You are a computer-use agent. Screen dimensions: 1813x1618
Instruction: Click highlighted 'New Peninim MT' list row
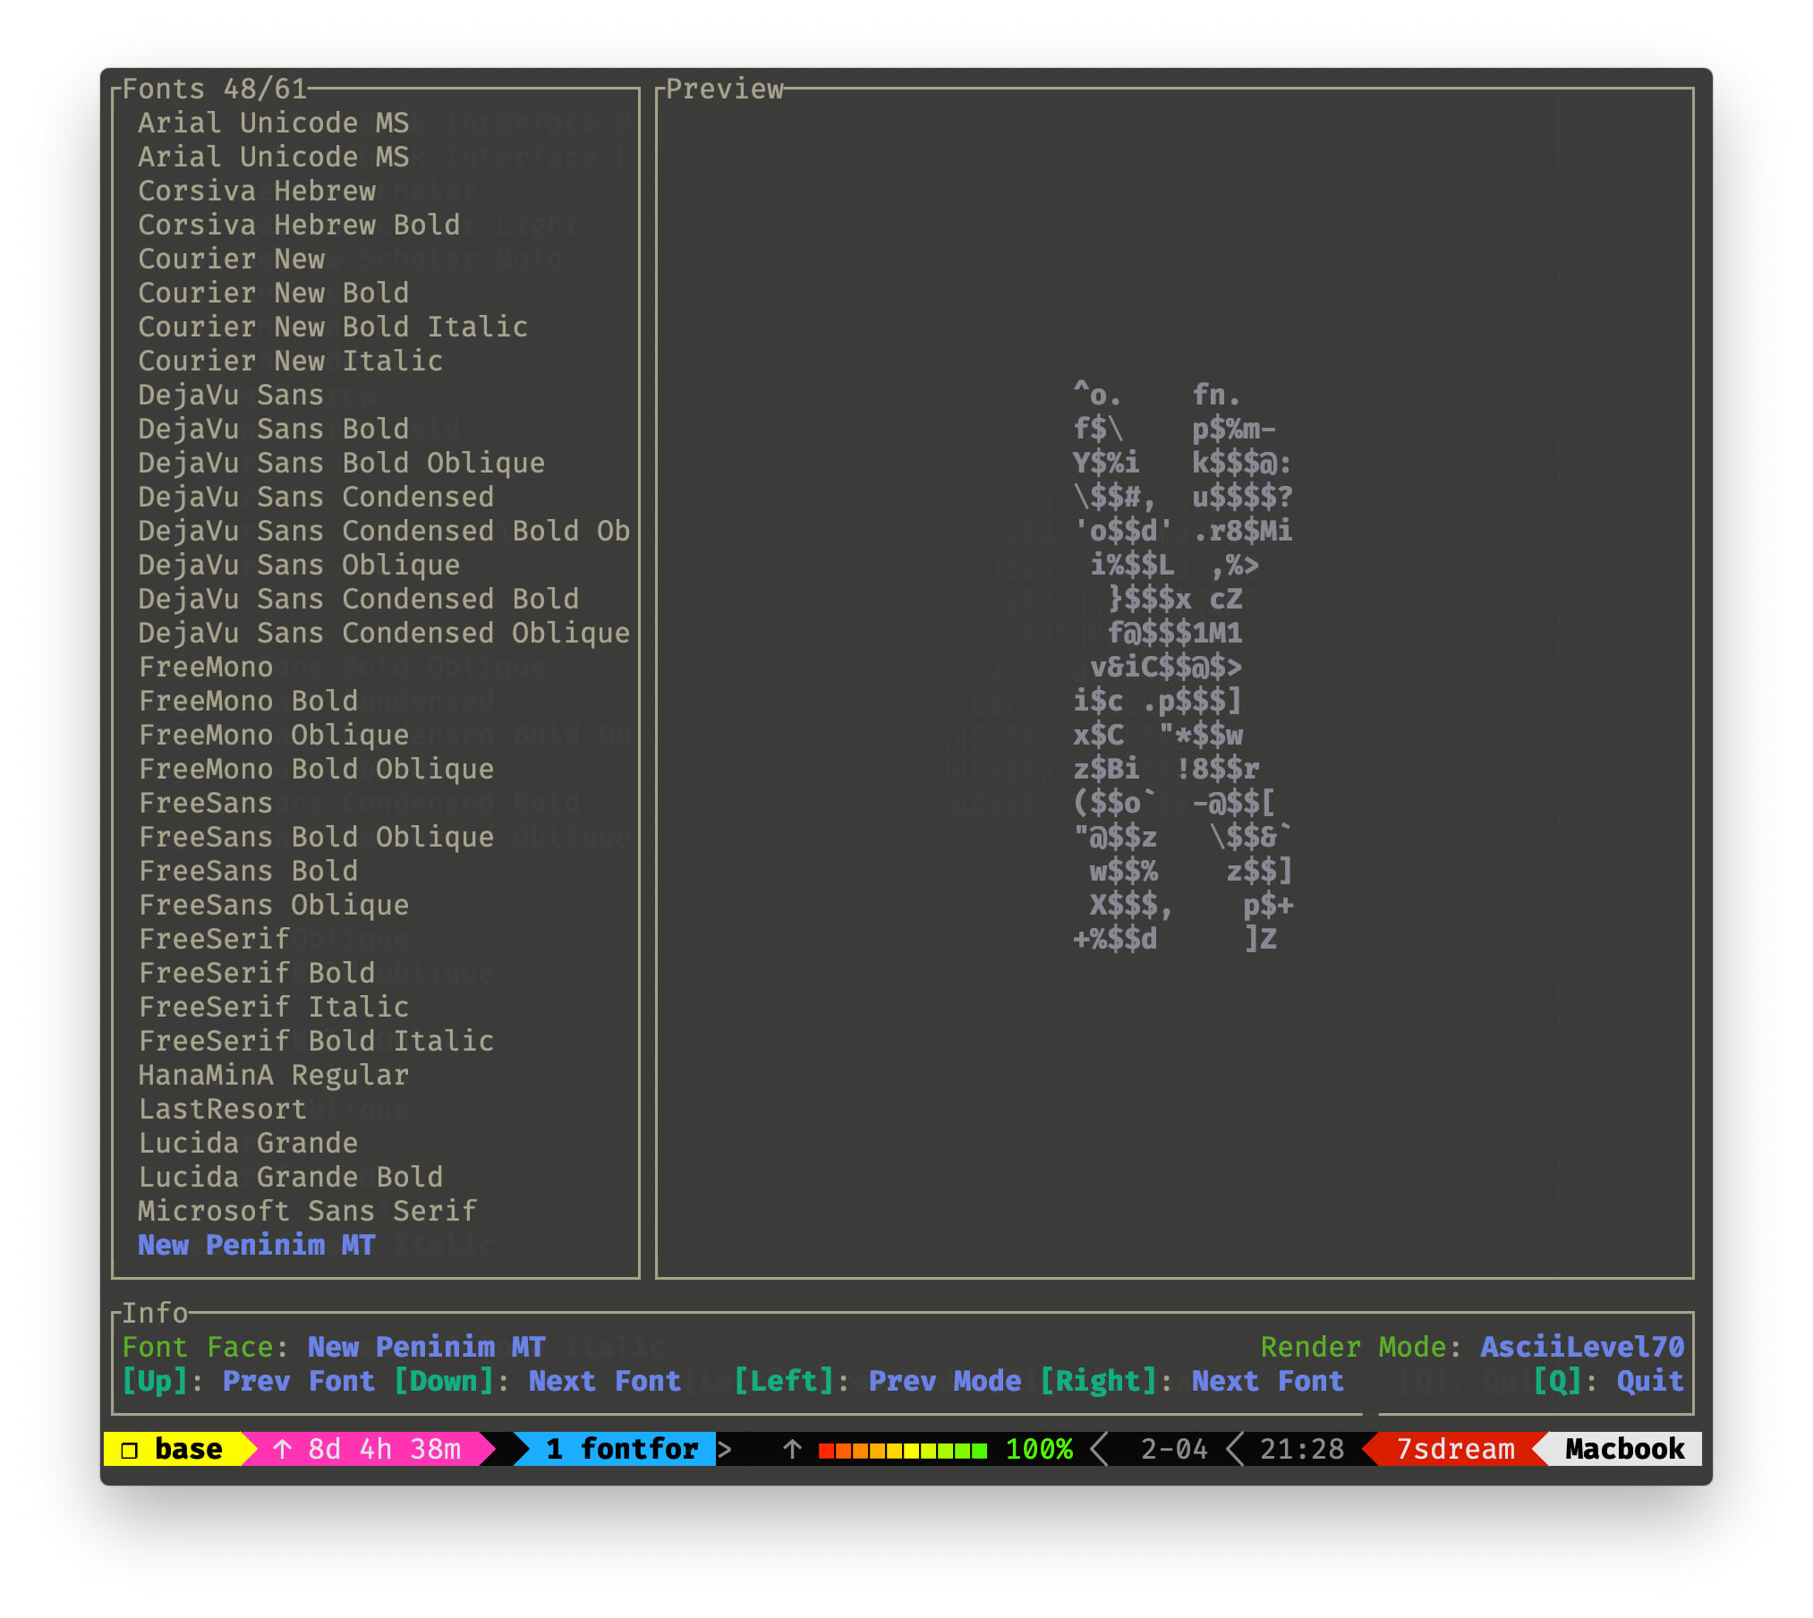point(257,1245)
